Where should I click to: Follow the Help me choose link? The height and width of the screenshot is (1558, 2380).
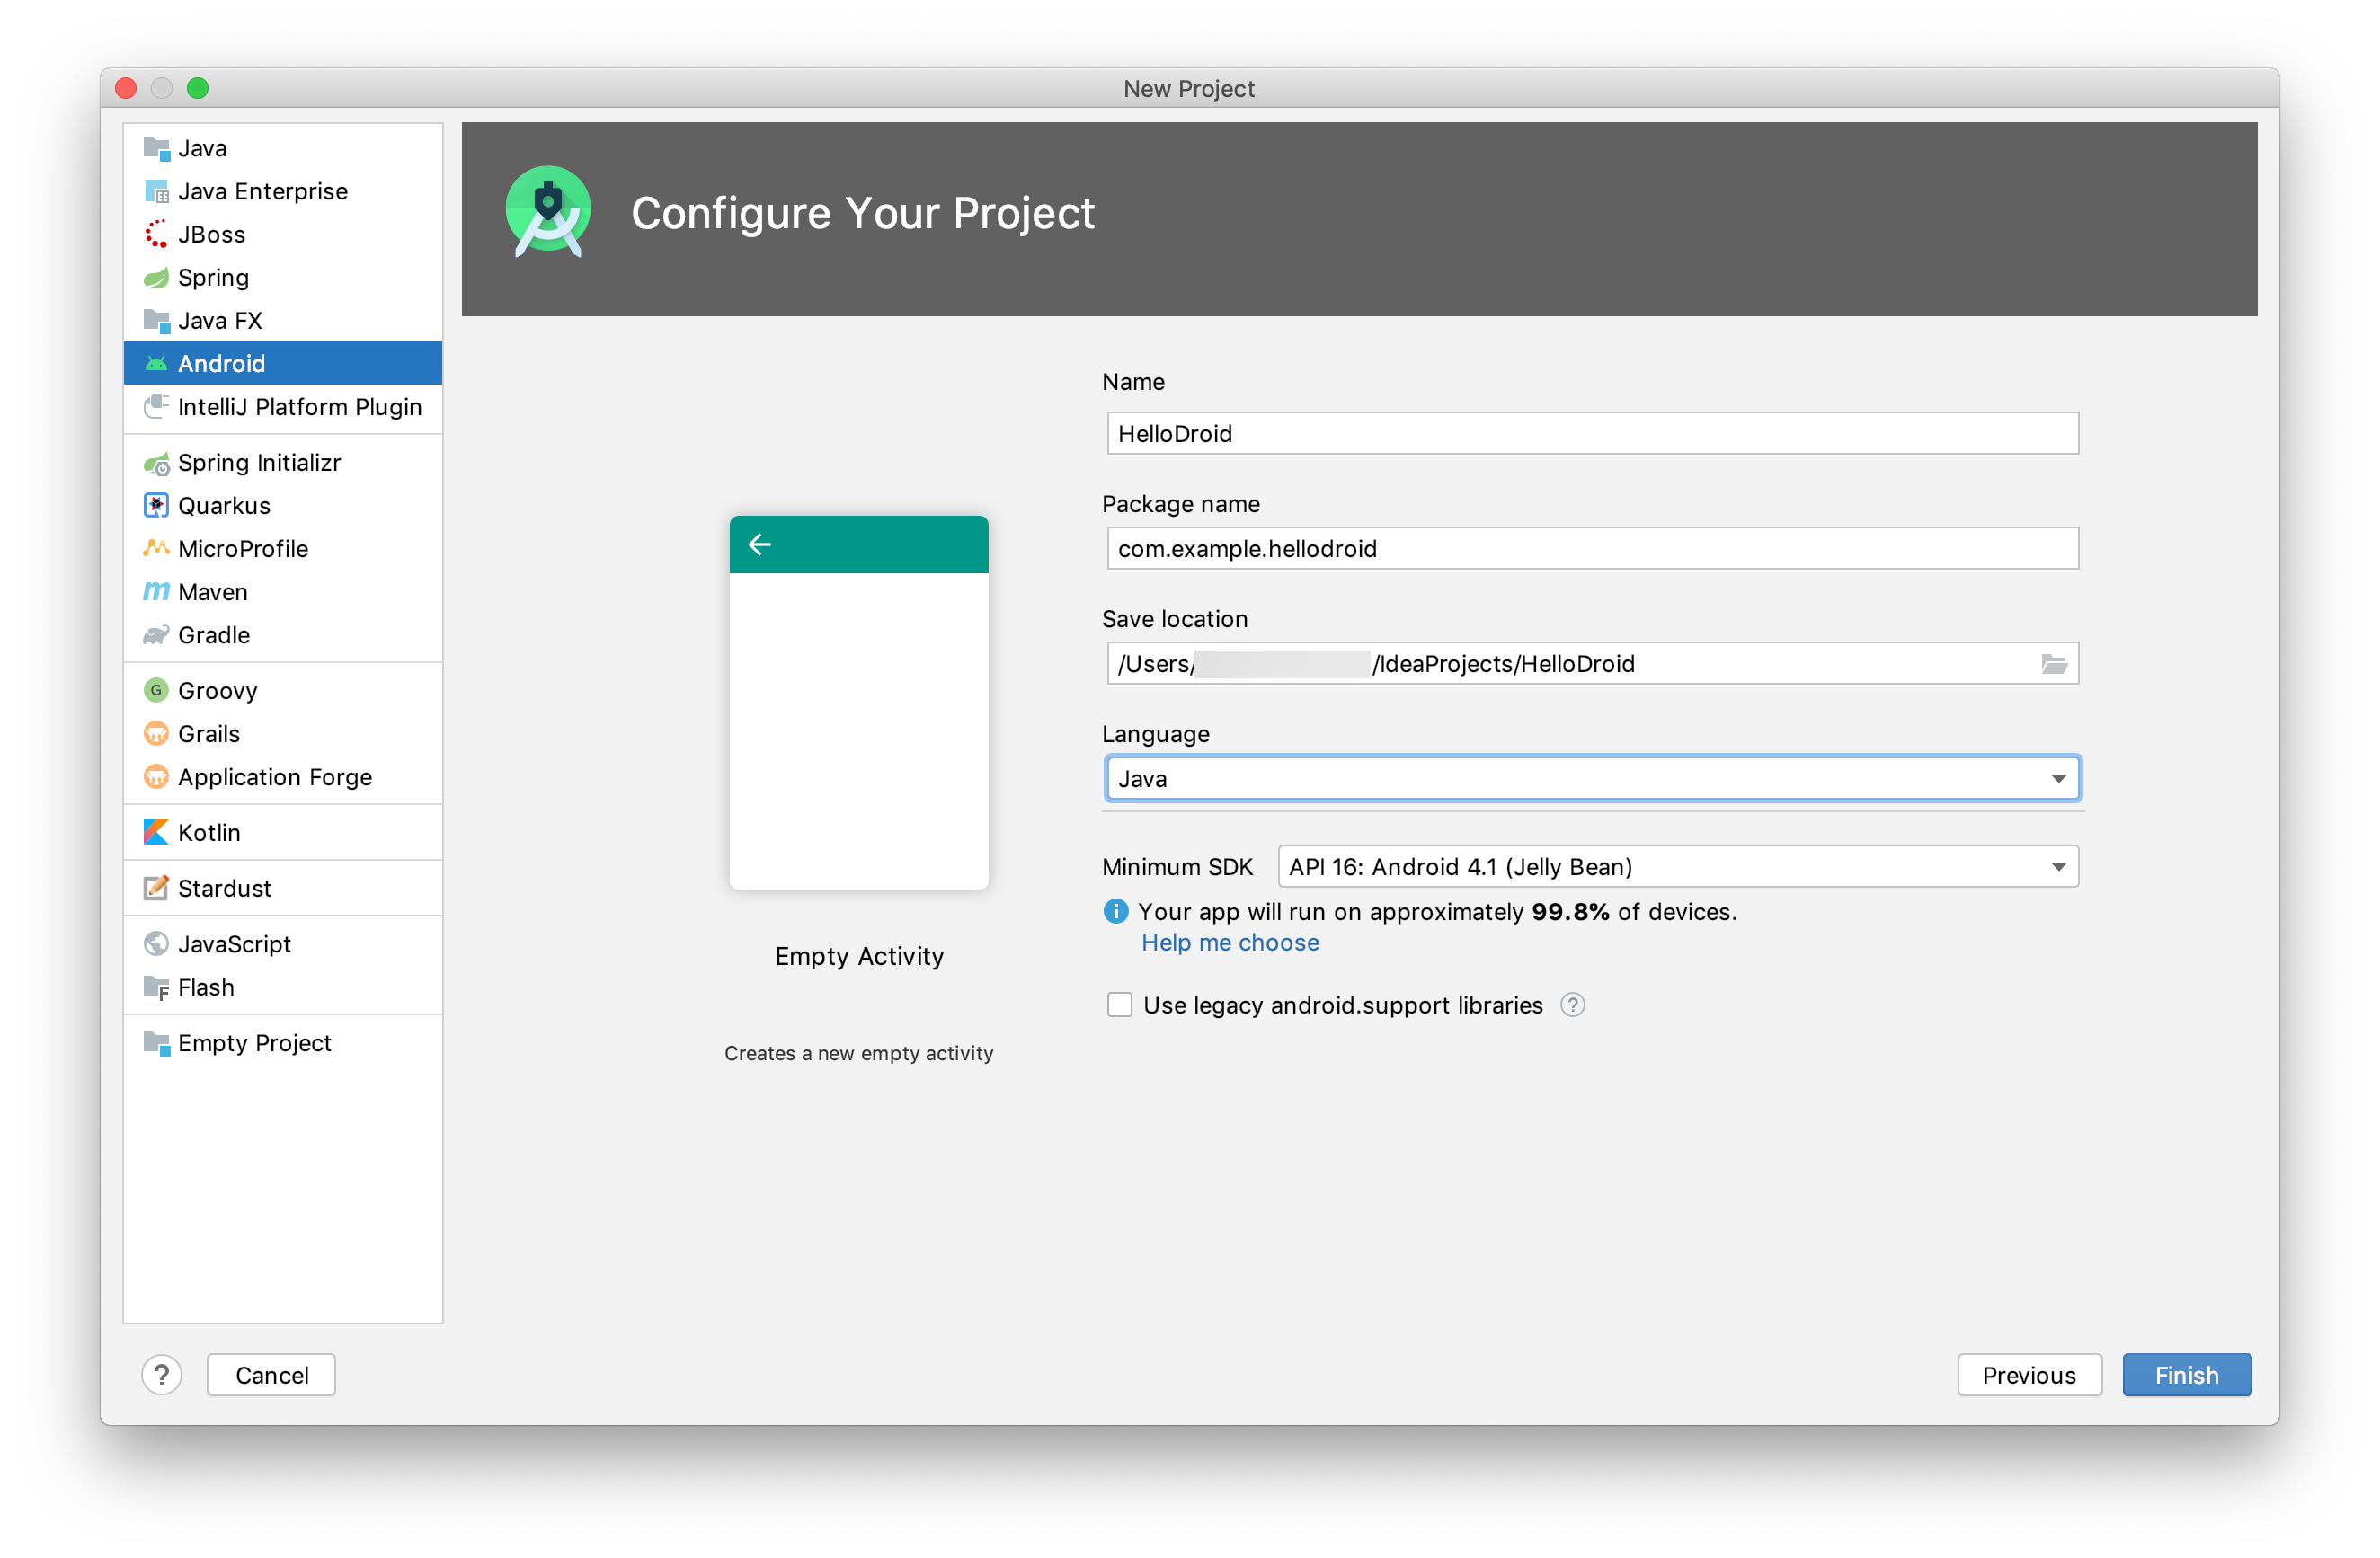click(1230, 943)
